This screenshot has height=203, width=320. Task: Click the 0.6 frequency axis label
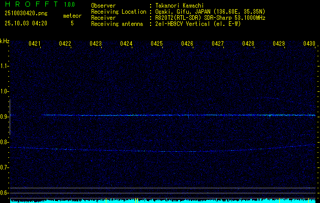(x=5, y=193)
